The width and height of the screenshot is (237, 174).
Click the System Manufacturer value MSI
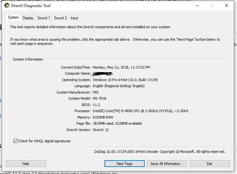(96, 92)
